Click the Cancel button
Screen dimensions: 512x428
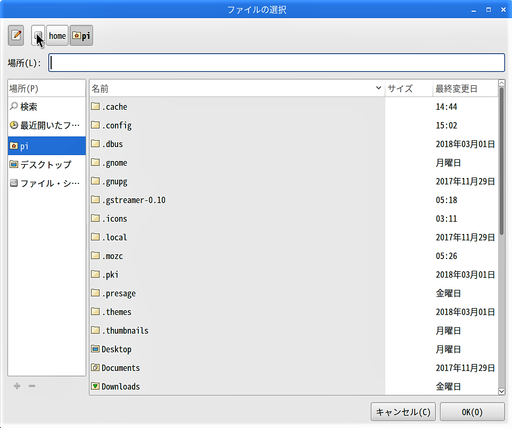403,412
